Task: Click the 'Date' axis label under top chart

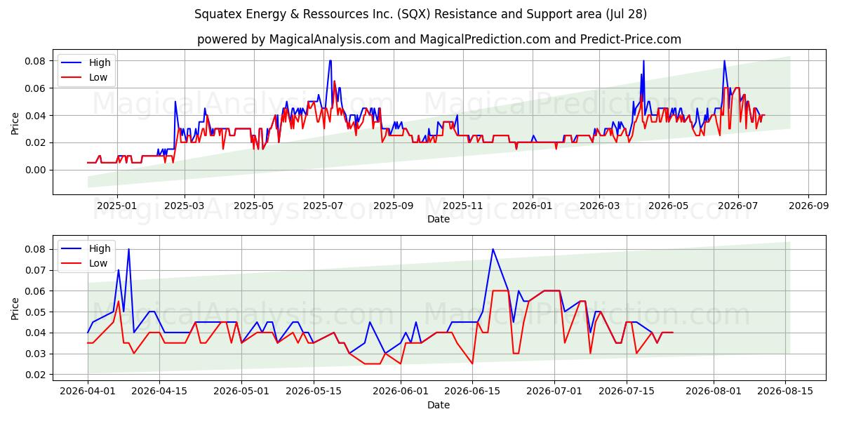Action: pyautogui.click(x=439, y=220)
